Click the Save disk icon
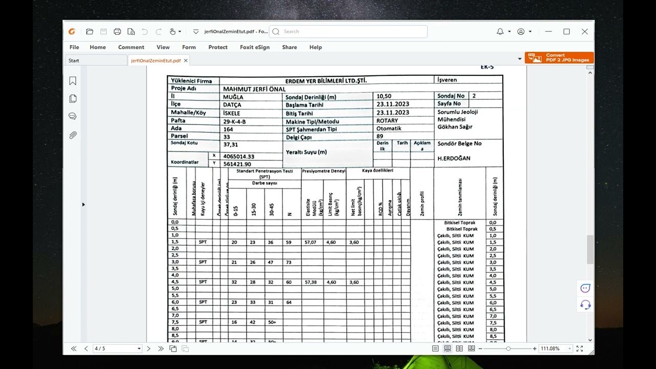656x369 pixels. pos(104,31)
